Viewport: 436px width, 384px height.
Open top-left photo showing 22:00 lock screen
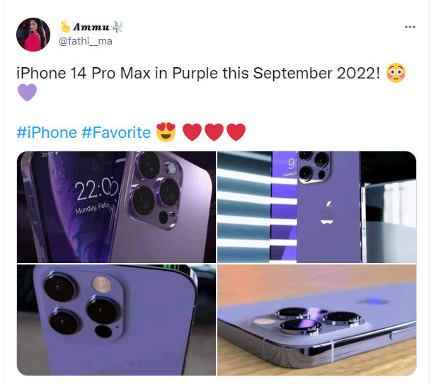coord(116,207)
